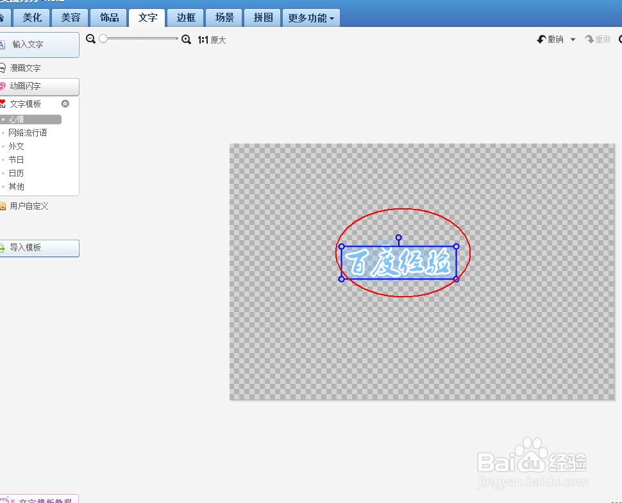This screenshot has width=622, height=503.
Task: Click the zoom in magnifier icon
Action: pos(186,39)
